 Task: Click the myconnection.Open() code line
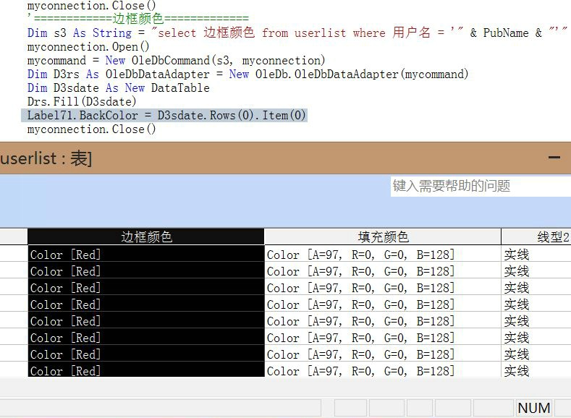pyautogui.click(x=88, y=47)
